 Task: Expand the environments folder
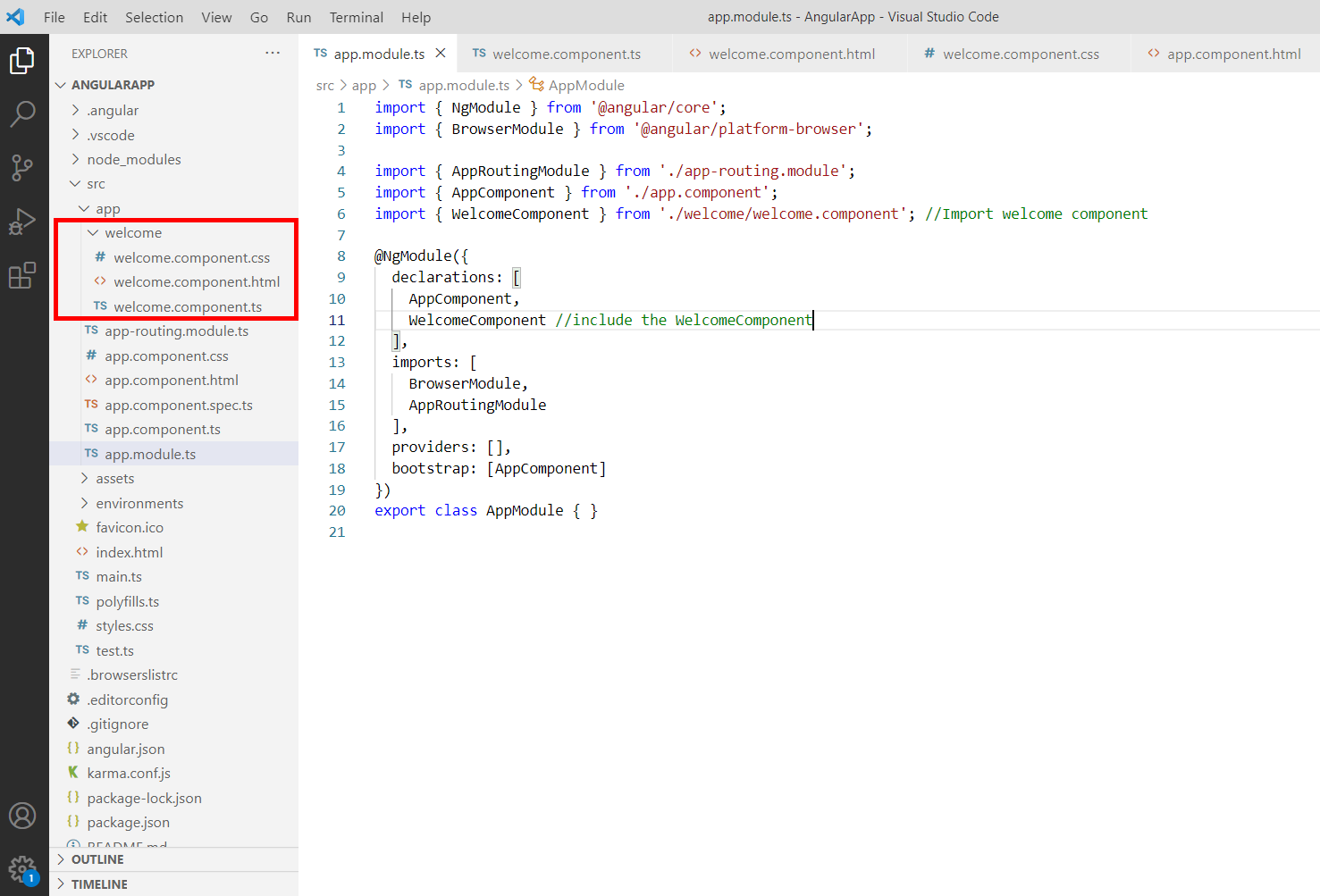point(84,503)
